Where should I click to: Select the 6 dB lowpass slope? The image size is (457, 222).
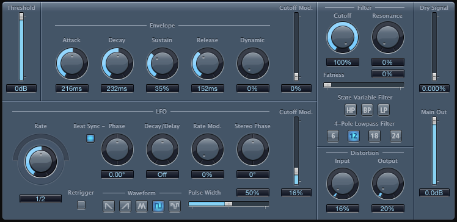[333, 136]
